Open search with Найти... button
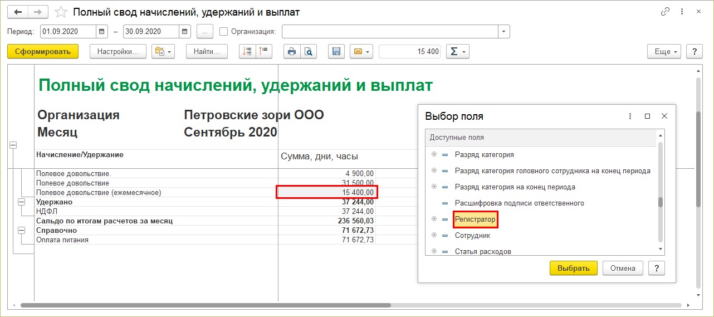Screen dimensions: 714x317 [x=207, y=51]
